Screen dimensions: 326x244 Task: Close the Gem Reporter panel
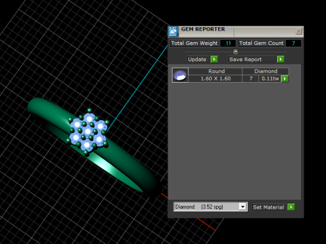299,31
